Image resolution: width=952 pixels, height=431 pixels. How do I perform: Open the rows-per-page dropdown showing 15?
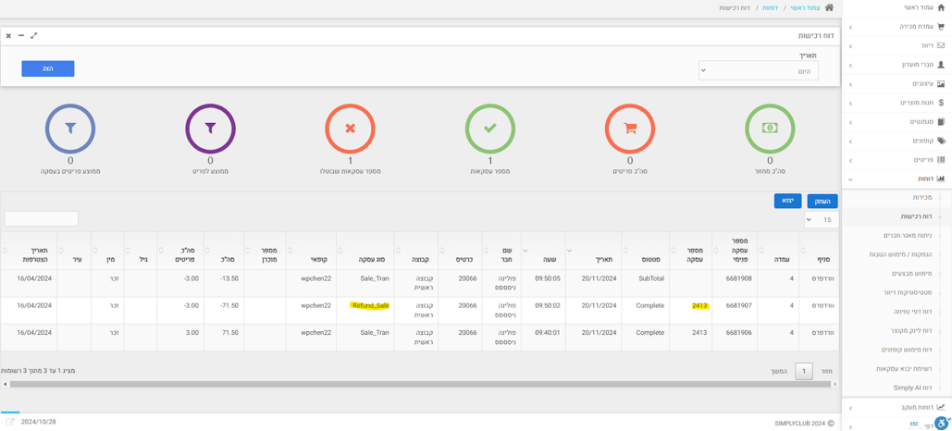click(x=822, y=220)
